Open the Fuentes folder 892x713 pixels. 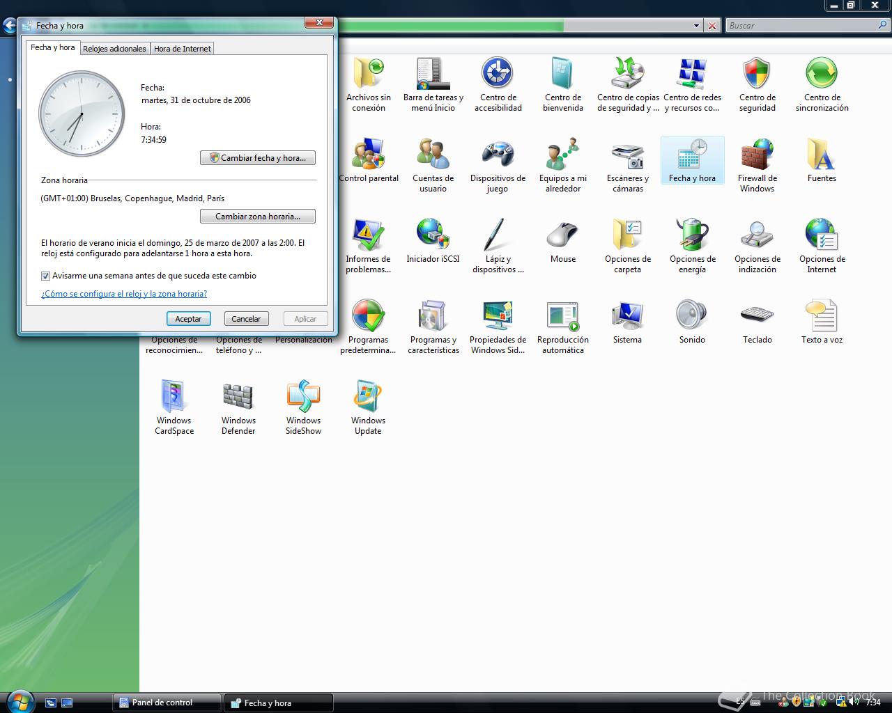(822, 160)
